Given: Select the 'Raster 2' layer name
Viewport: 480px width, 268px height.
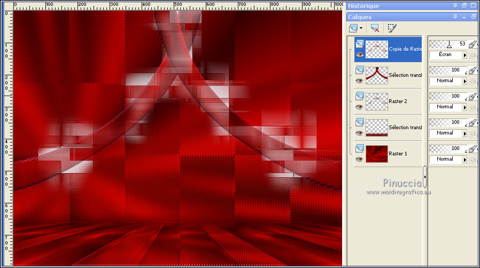Looking at the screenshot, I should point(398,101).
